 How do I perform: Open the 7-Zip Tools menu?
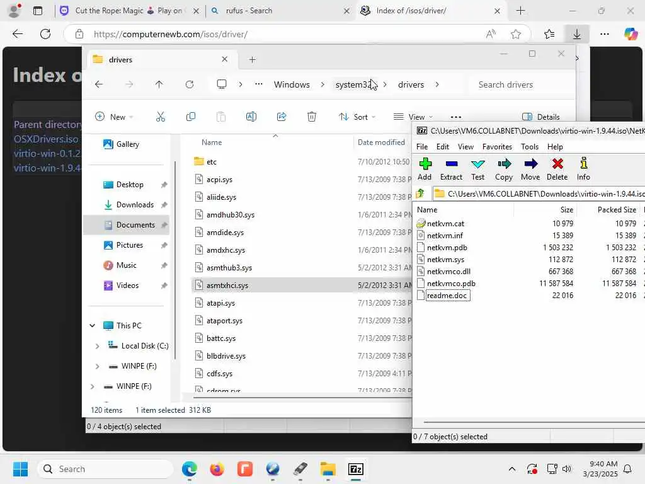[x=529, y=146]
